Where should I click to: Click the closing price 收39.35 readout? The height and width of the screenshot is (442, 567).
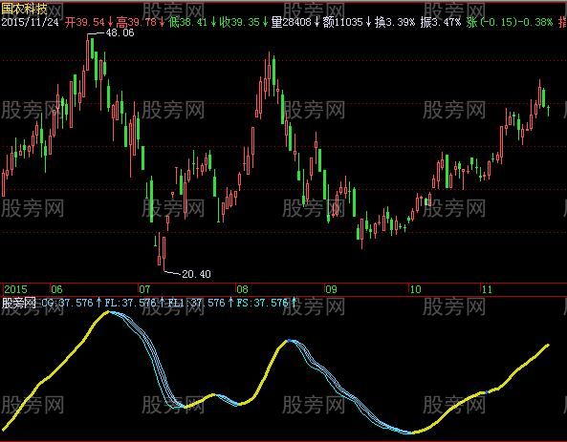240,22
